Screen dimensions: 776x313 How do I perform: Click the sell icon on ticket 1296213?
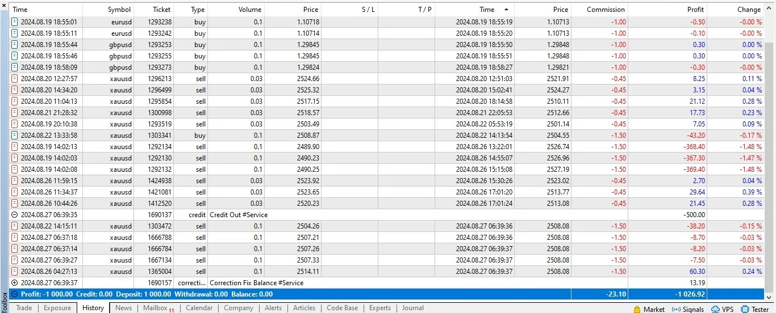click(x=15, y=78)
